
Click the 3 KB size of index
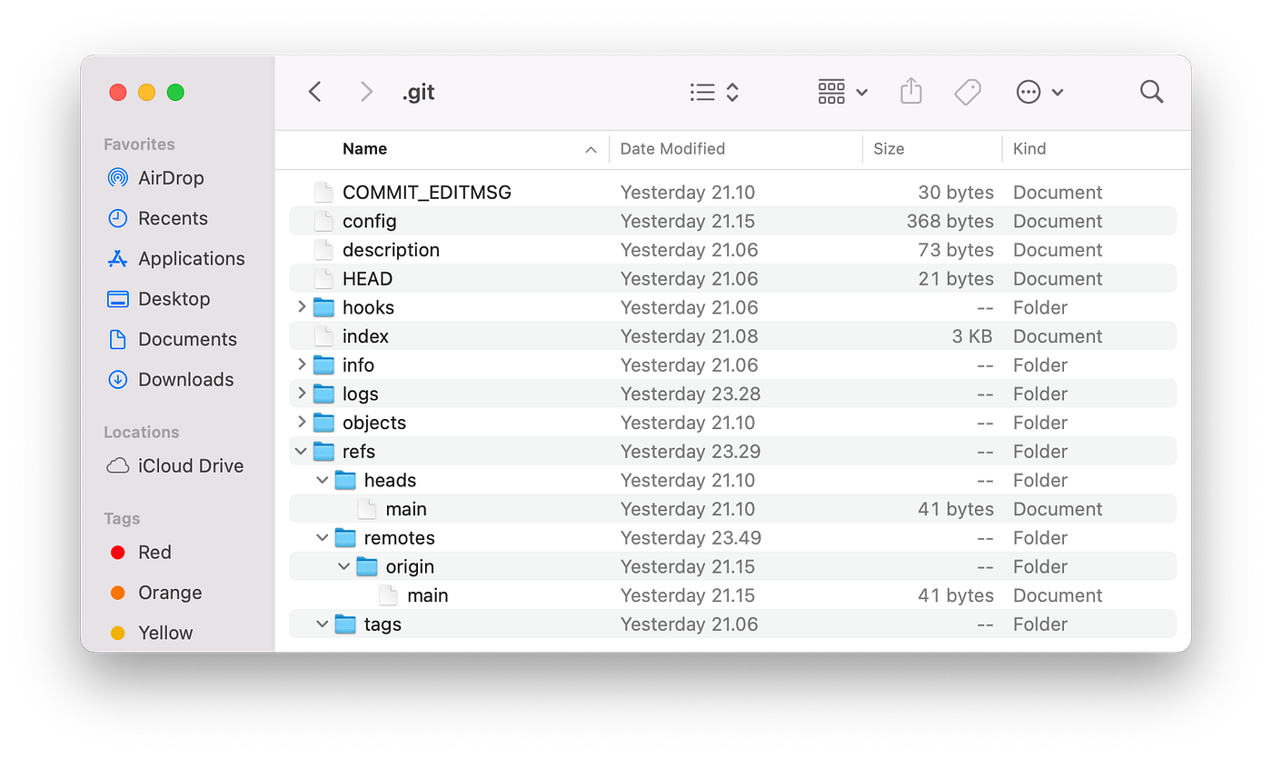tap(972, 336)
